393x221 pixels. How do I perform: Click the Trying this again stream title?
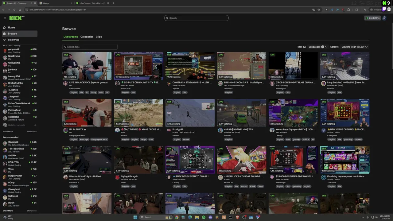[130, 176]
